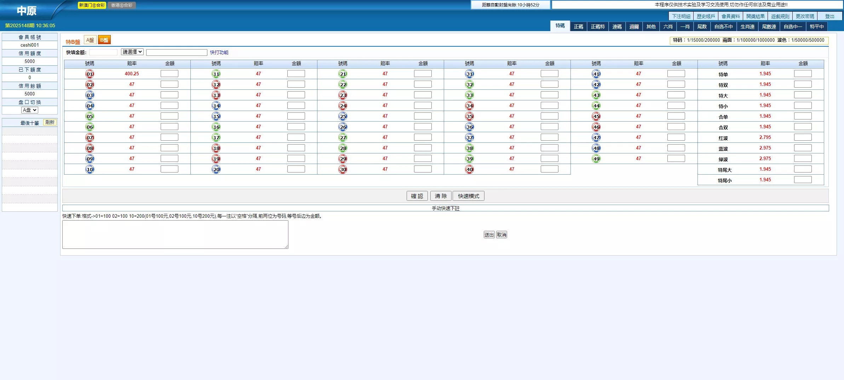
Task: Click the blue ball number 10
Action: point(90,169)
